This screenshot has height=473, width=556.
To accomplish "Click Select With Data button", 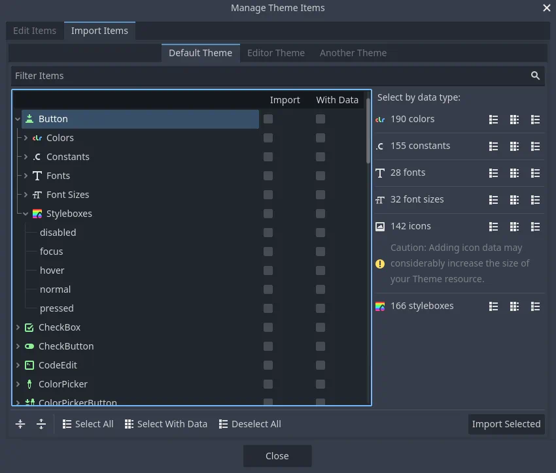I will point(165,424).
